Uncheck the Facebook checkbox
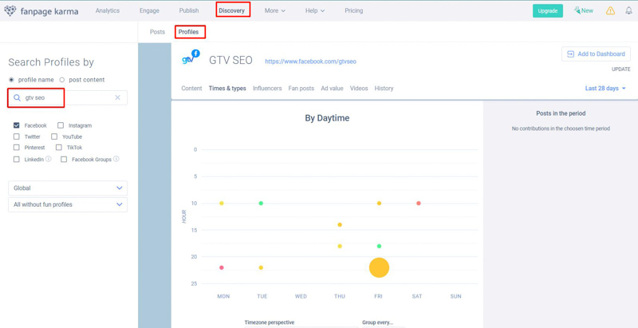Screen dimensions: 638x328 [17, 125]
